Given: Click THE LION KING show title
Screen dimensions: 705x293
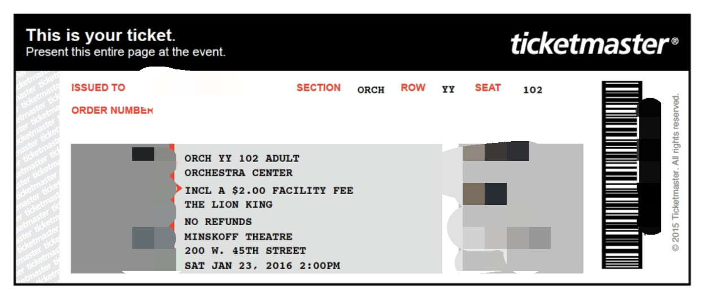Looking at the screenshot, I should click(x=228, y=204).
